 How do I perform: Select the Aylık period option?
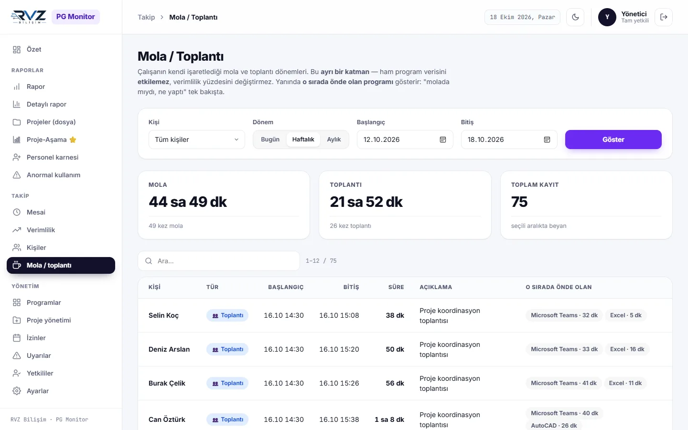tap(334, 140)
